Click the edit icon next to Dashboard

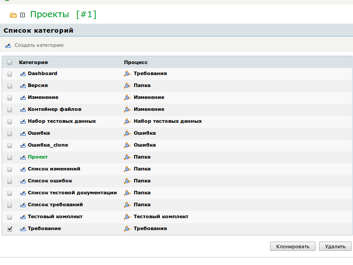click(x=23, y=74)
